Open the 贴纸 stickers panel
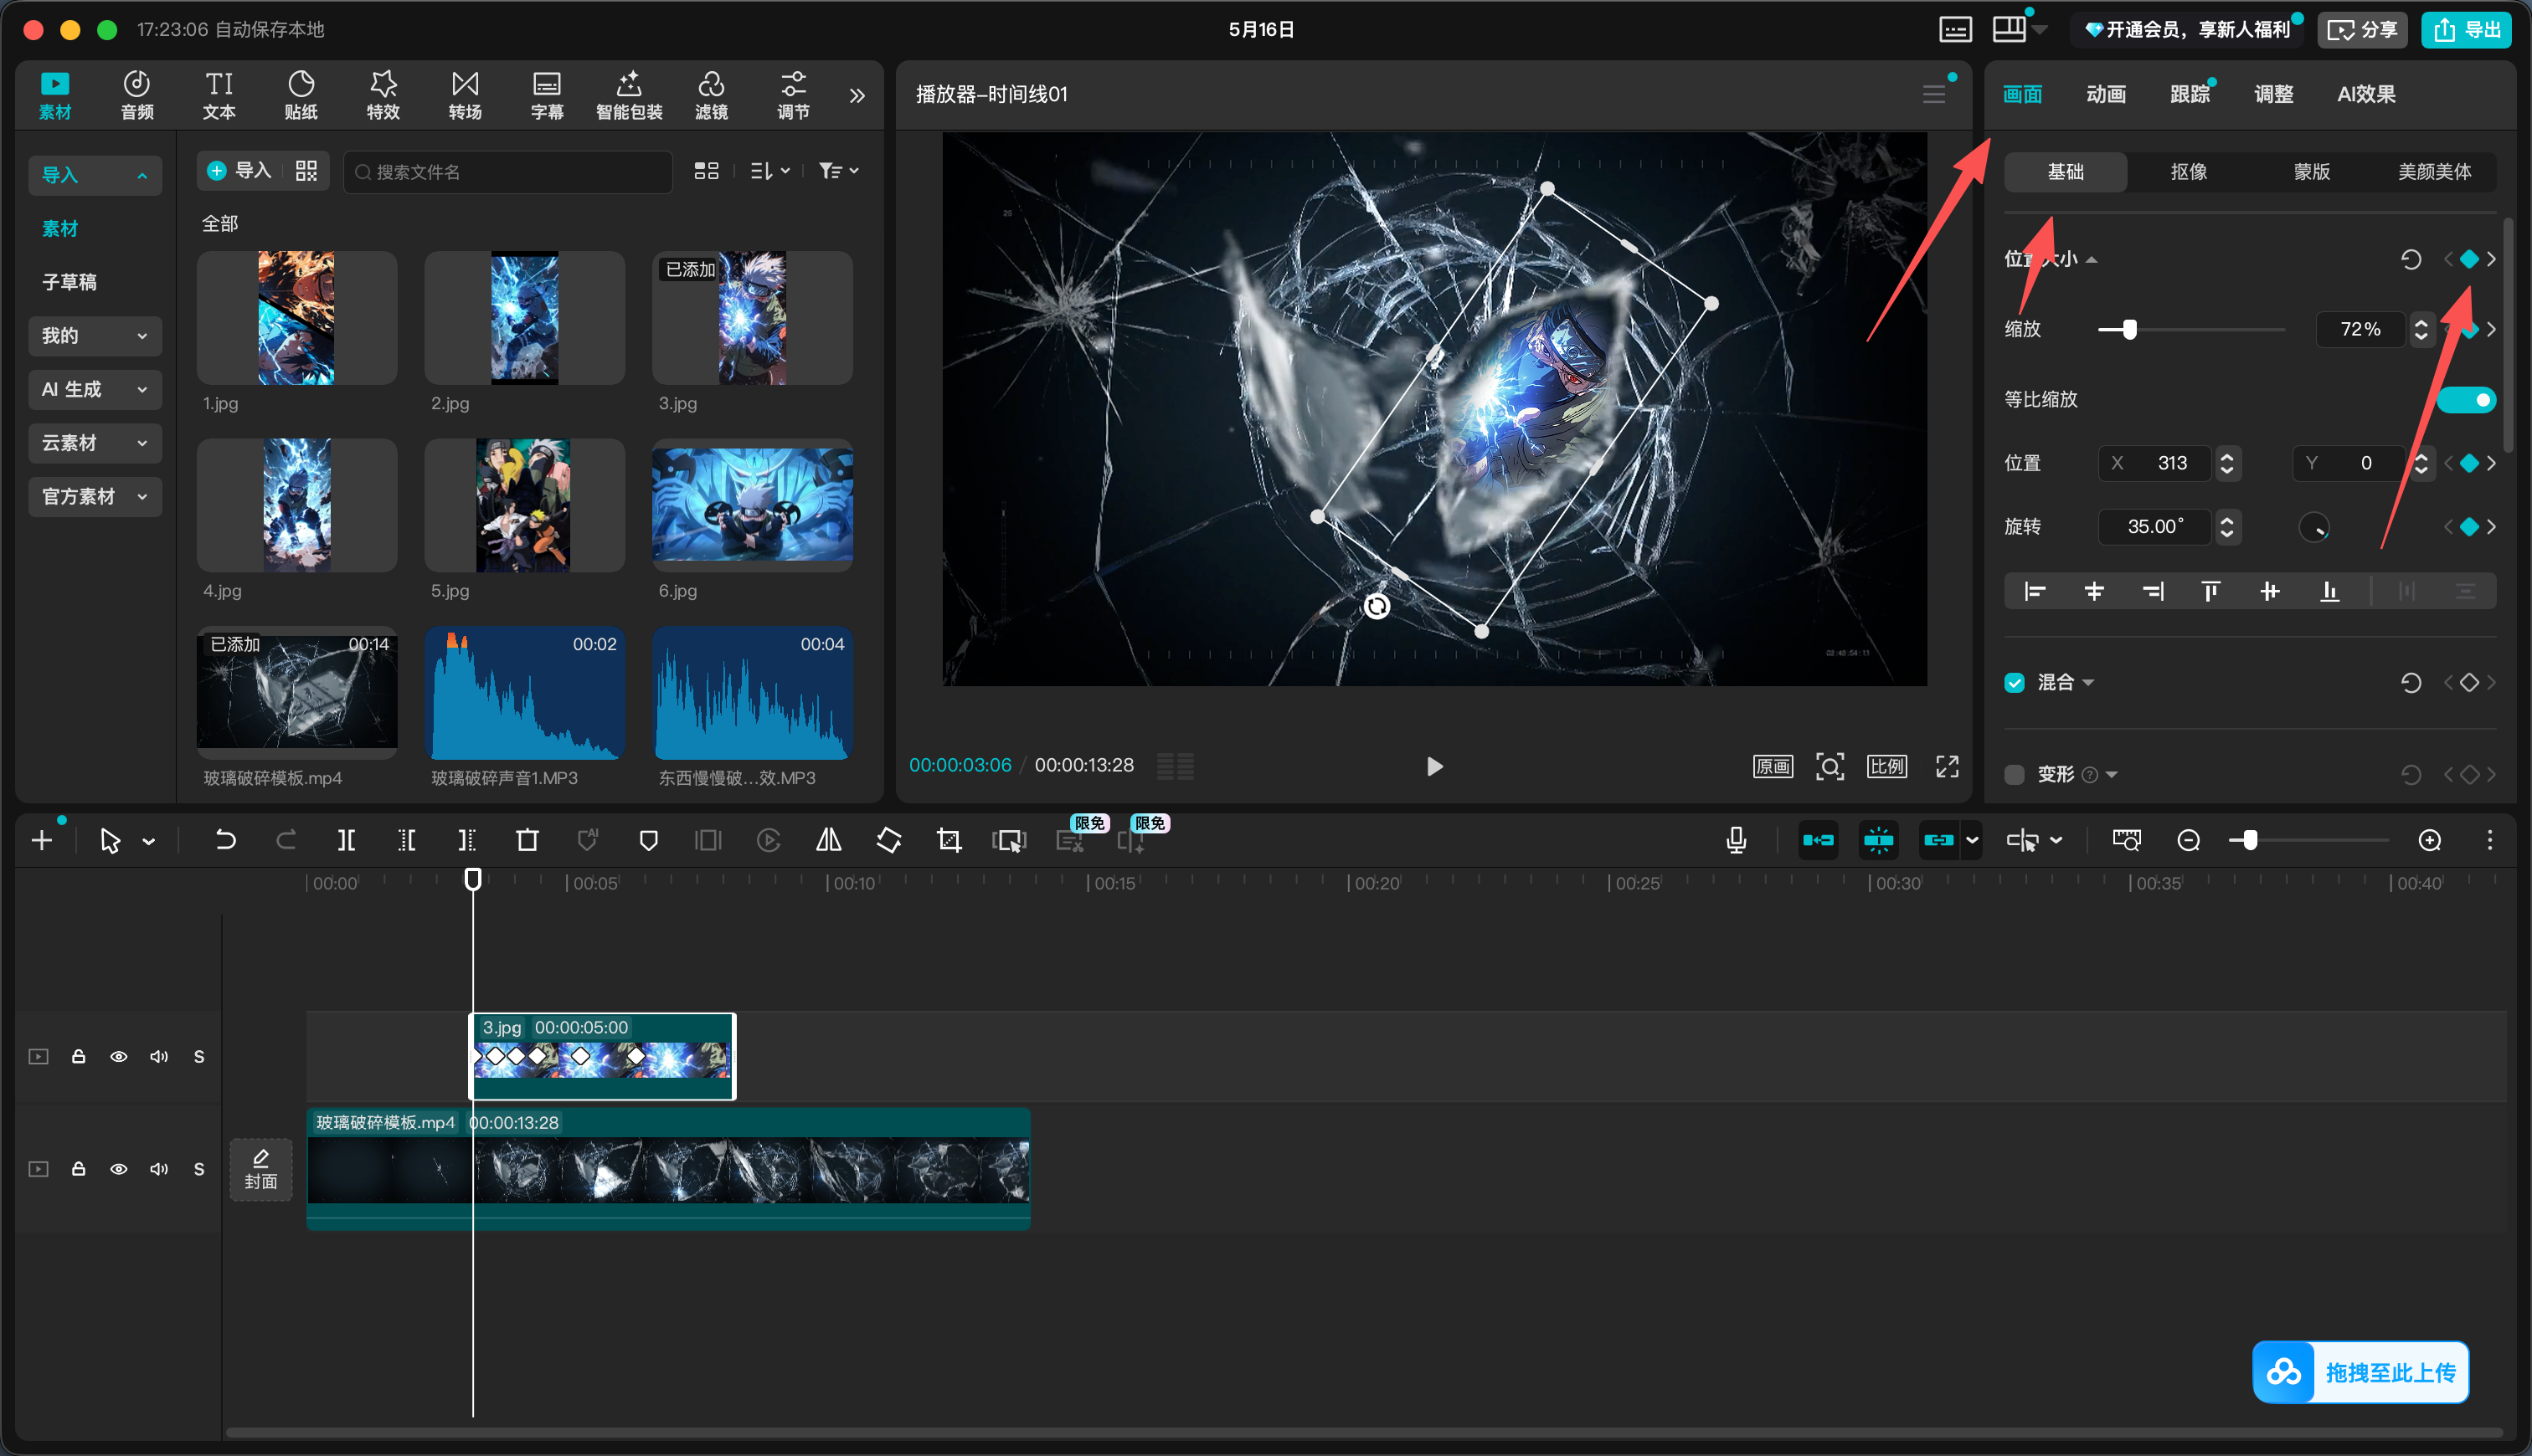The image size is (2532, 1456). tap(301, 95)
